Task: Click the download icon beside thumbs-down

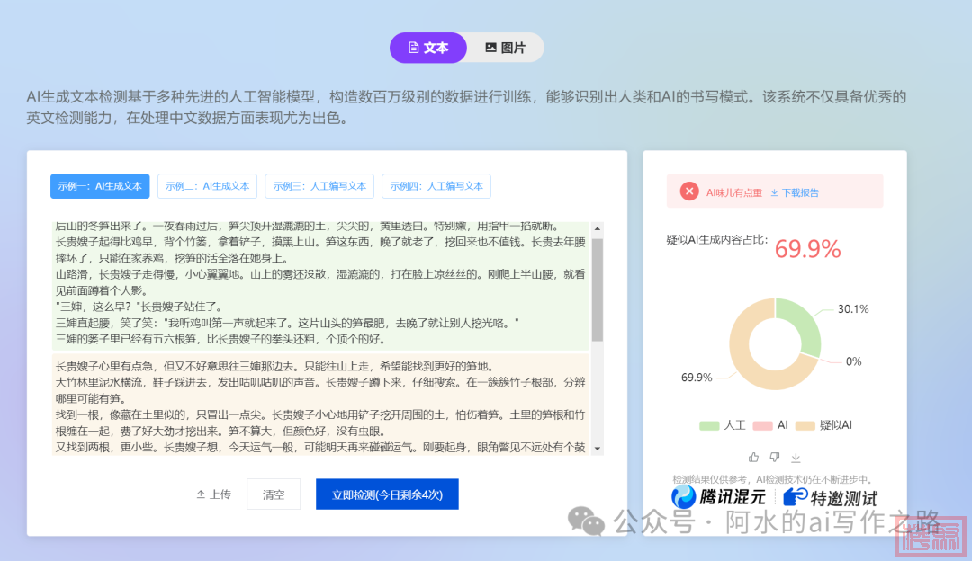Action: [x=796, y=458]
